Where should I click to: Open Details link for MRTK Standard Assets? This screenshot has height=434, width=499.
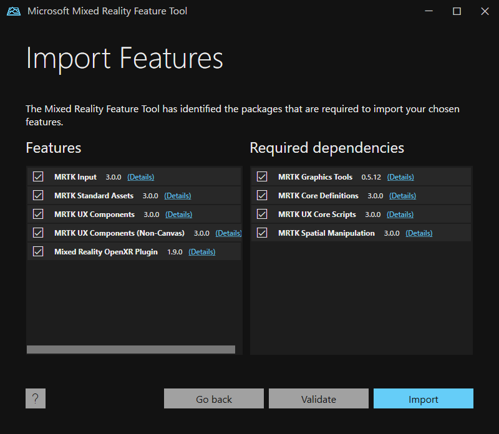tap(178, 196)
